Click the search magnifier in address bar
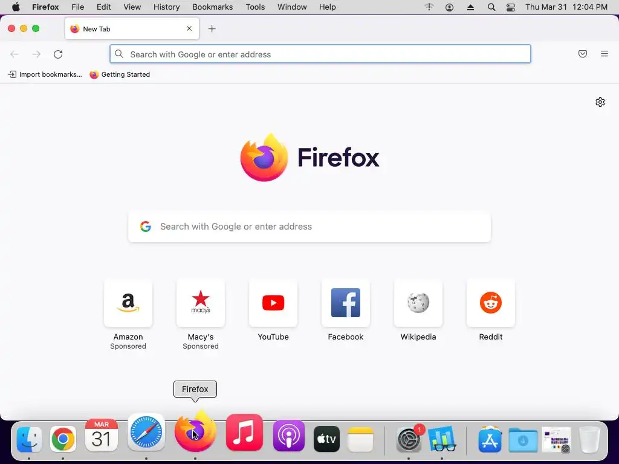The image size is (619, 464). coord(119,54)
